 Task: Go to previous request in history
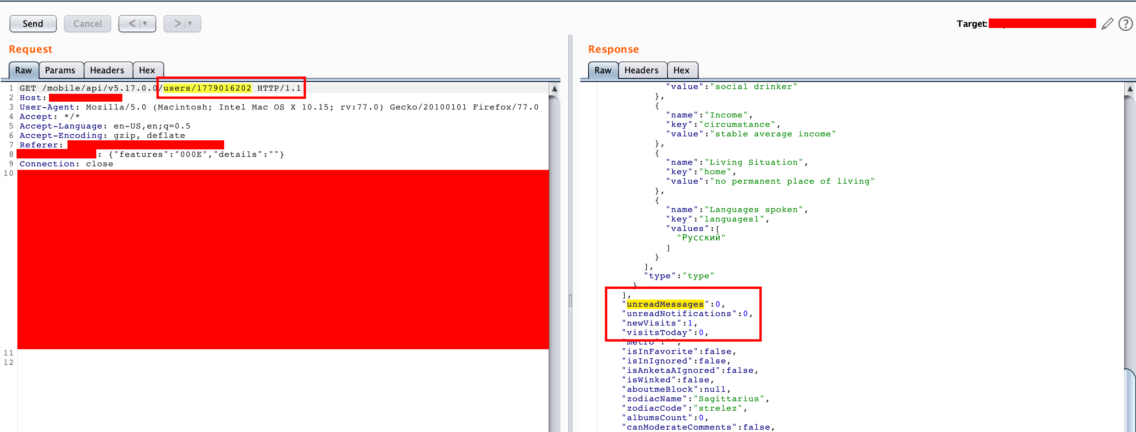tap(132, 24)
